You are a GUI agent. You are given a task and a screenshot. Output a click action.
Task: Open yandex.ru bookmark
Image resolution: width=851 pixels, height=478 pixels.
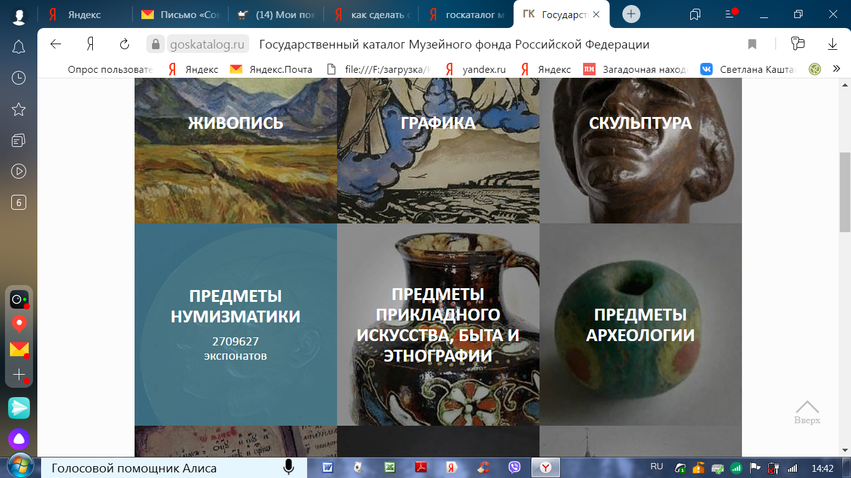coord(475,70)
